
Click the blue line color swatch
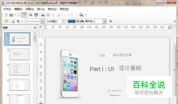[x=72, y=21]
